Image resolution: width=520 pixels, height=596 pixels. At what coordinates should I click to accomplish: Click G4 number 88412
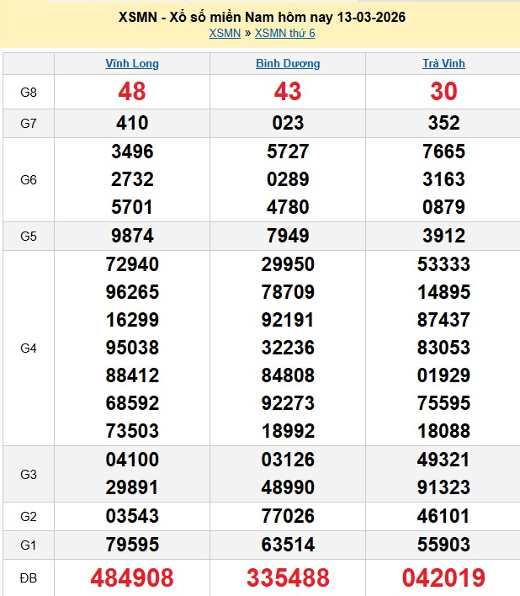point(132,375)
